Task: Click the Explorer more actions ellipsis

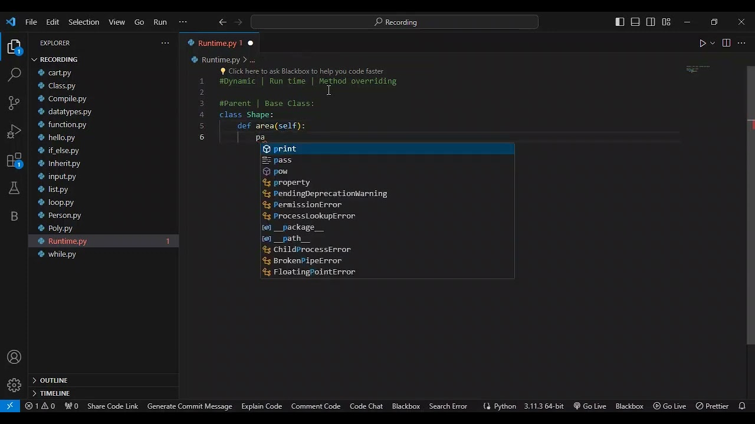Action: point(165,43)
